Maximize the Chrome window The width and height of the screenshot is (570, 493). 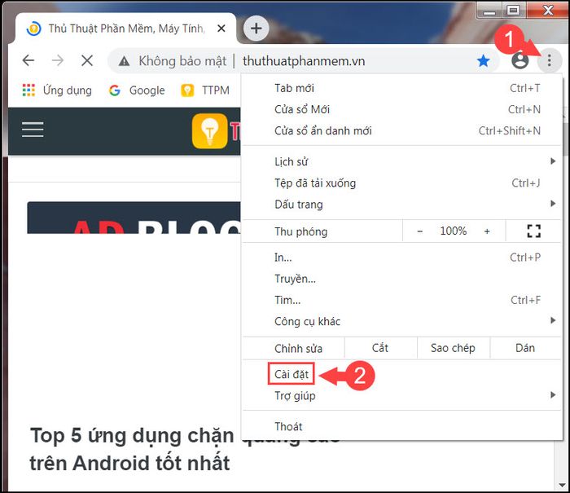pyautogui.click(x=513, y=11)
